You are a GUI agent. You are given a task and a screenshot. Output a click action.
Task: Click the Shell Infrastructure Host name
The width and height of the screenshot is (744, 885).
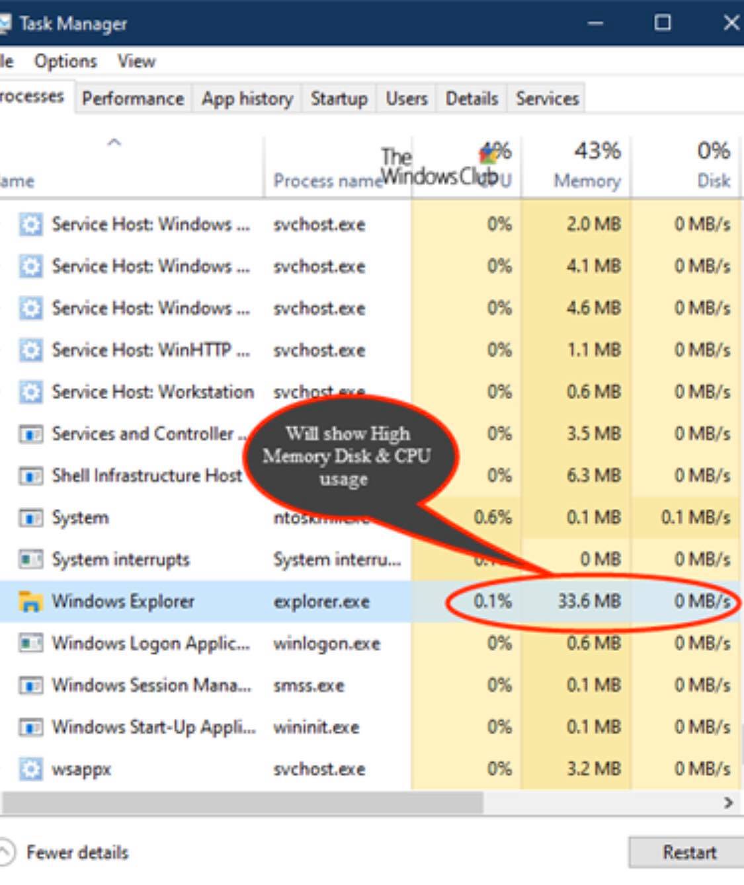(147, 476)
